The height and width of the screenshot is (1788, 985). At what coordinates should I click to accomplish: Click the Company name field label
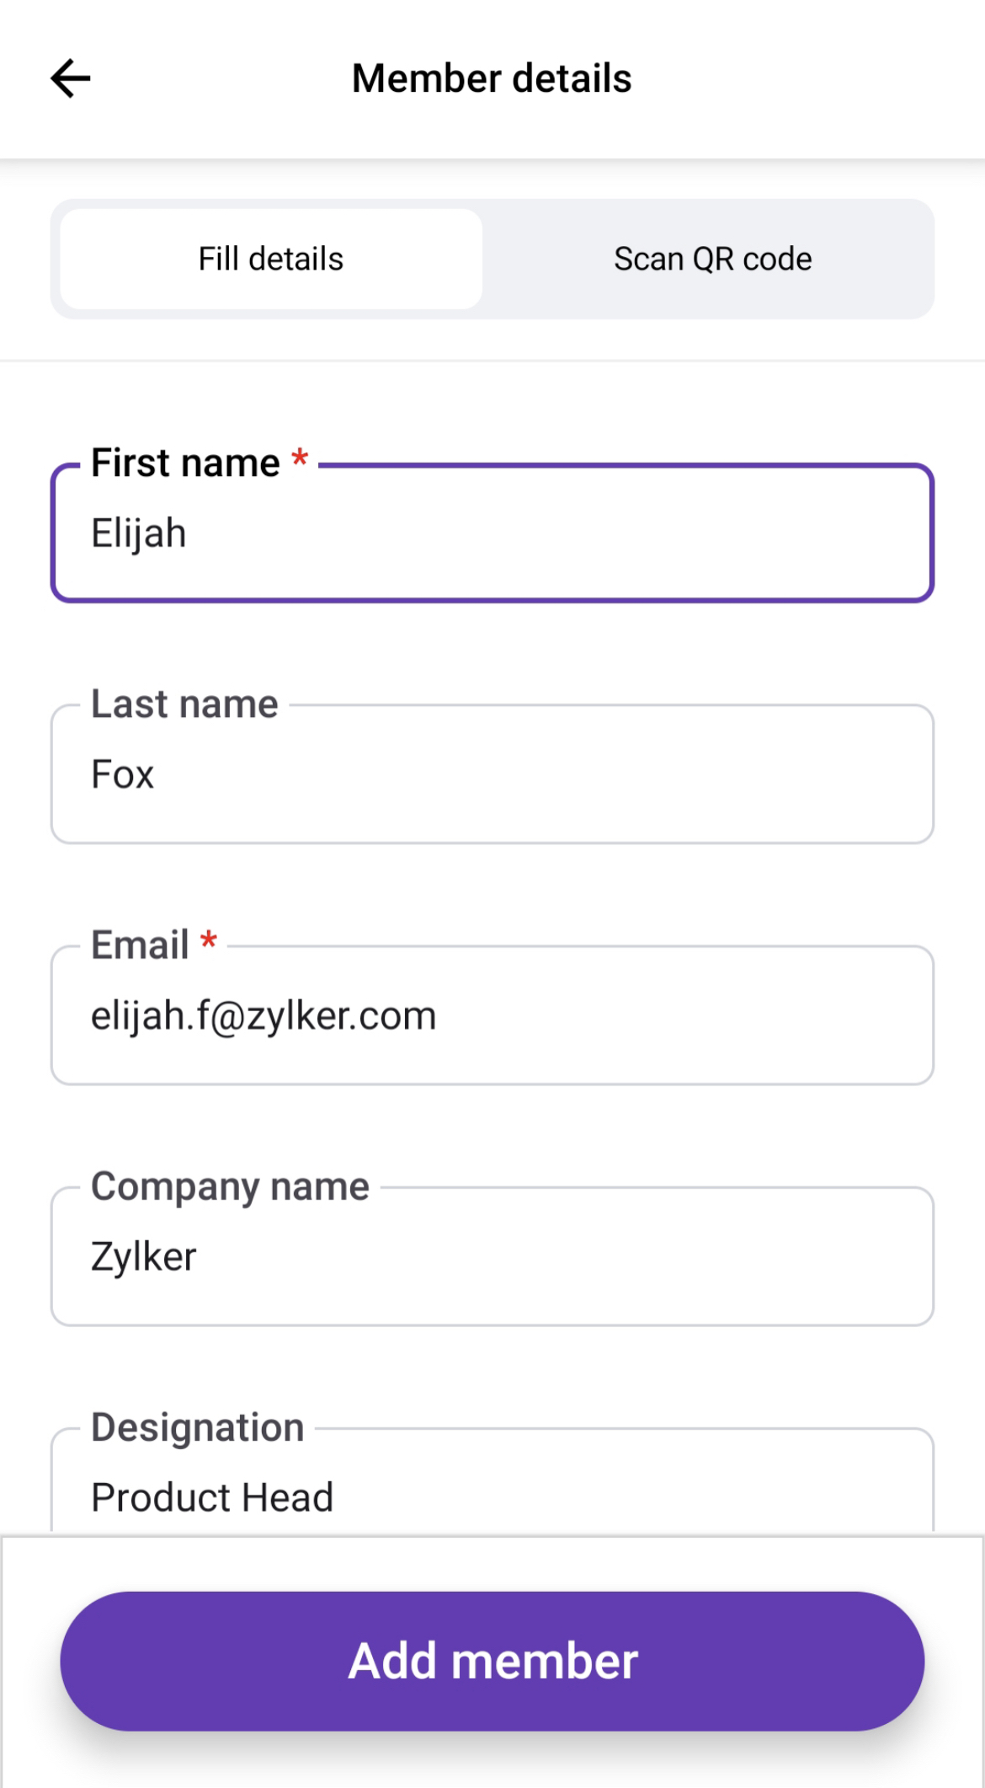point(230,1186)
